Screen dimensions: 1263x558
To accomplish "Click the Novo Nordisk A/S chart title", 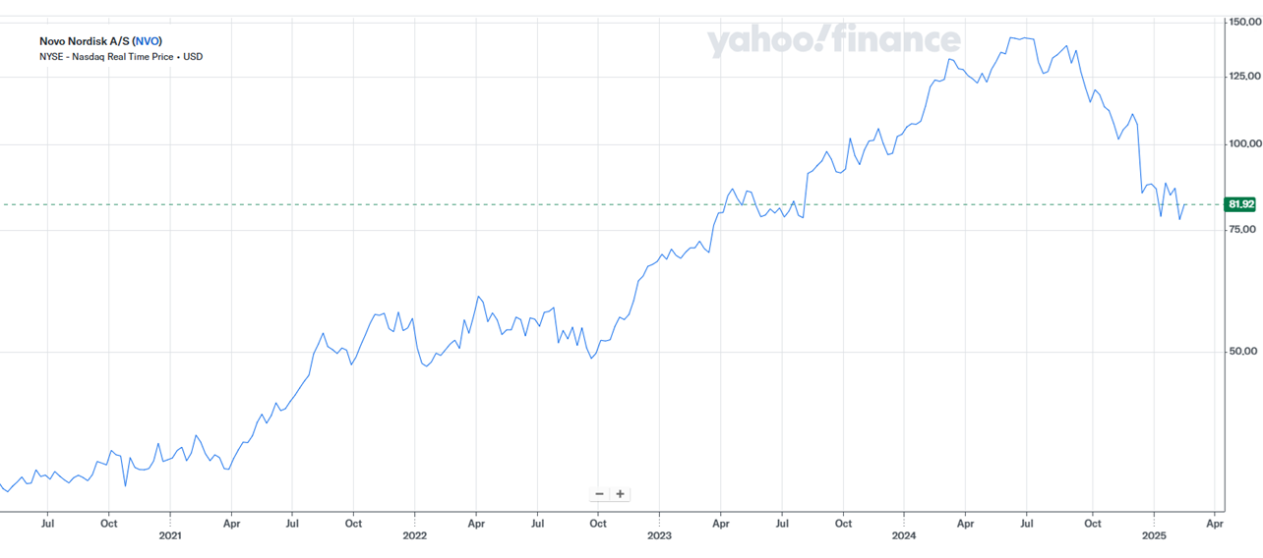I will tap(84, 41).
